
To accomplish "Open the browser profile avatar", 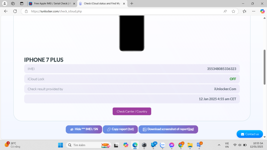I will [5, 4].
